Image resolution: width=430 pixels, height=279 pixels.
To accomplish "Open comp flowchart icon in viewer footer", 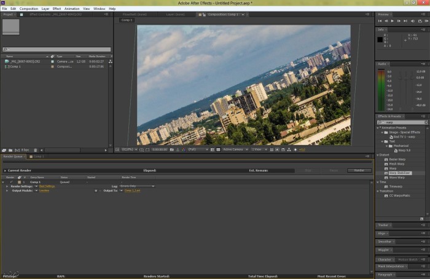I will pyautogui.click(x=289, y=149).
